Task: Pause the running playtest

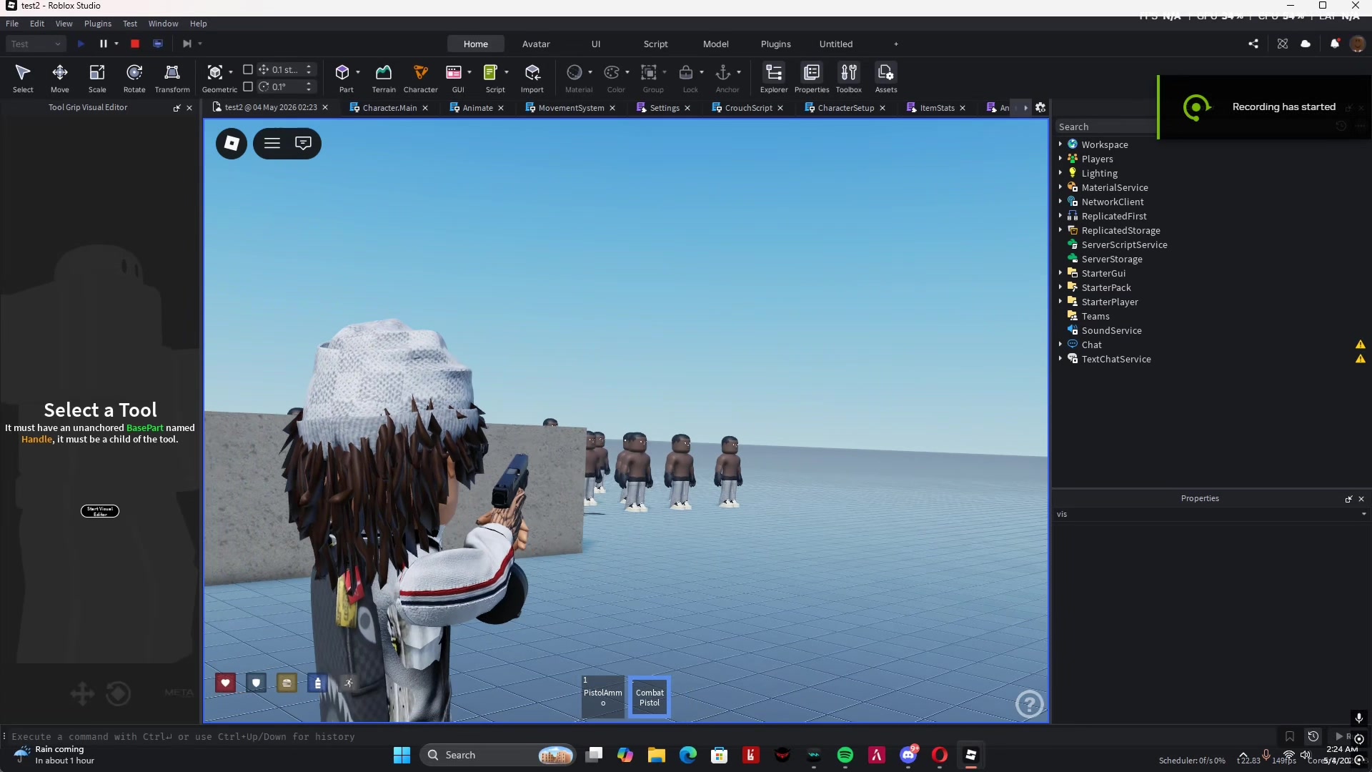Action: tap(104, 44)
